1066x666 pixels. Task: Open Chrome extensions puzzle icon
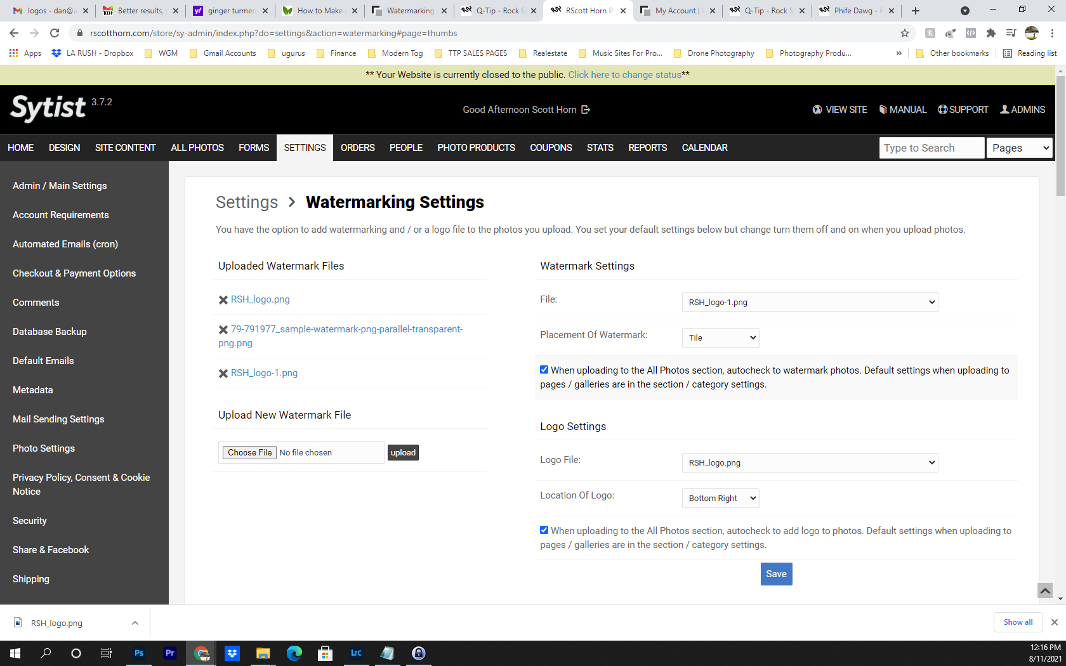point(991,33)
